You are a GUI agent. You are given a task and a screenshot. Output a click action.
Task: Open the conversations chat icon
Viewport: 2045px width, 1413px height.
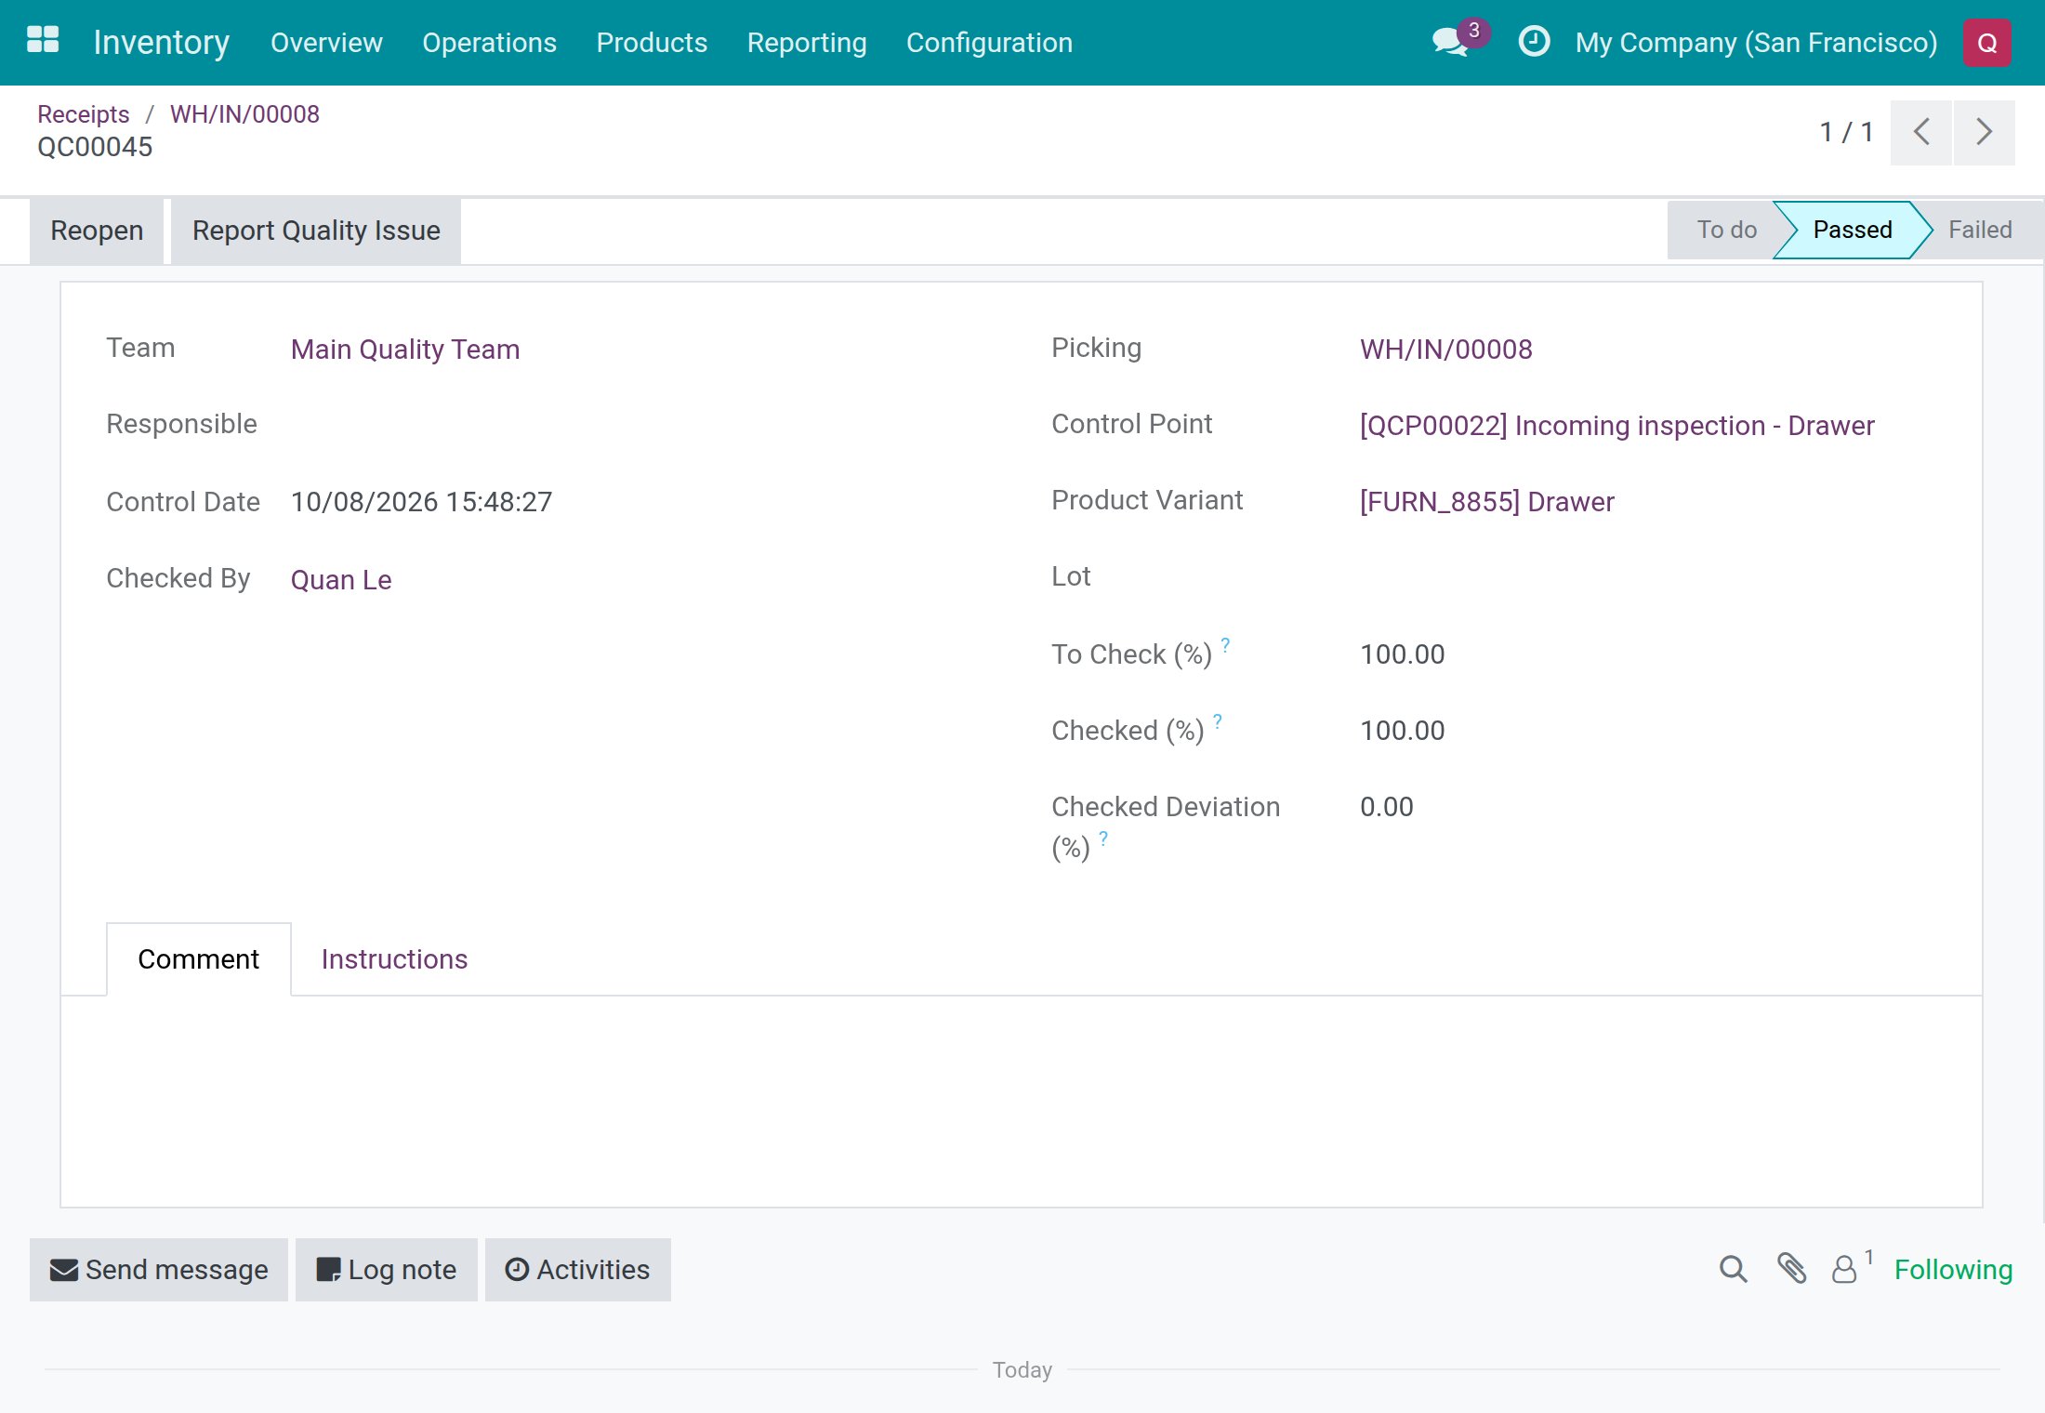1450,42
